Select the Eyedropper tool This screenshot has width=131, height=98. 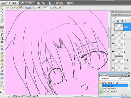(2, 20)
